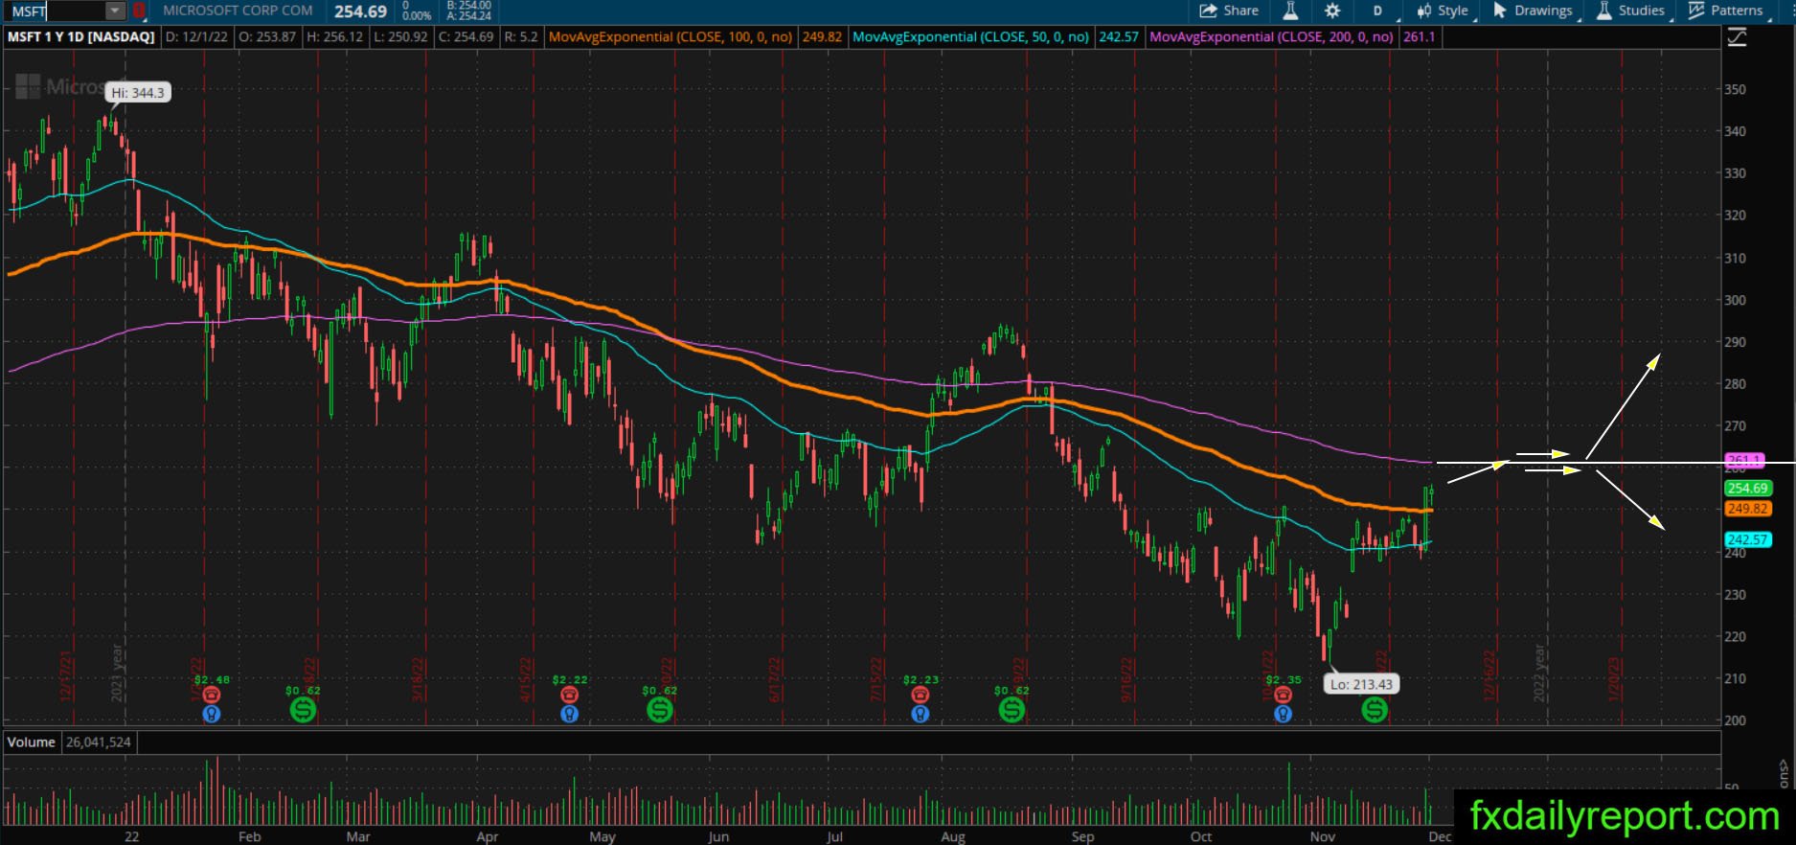Click the Lo: 213.43 price bubble
Screen dimensions: 1796x845
click(x=1361, y=684)
